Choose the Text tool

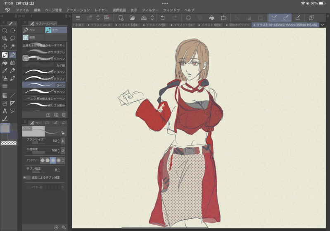click(5, 111)
